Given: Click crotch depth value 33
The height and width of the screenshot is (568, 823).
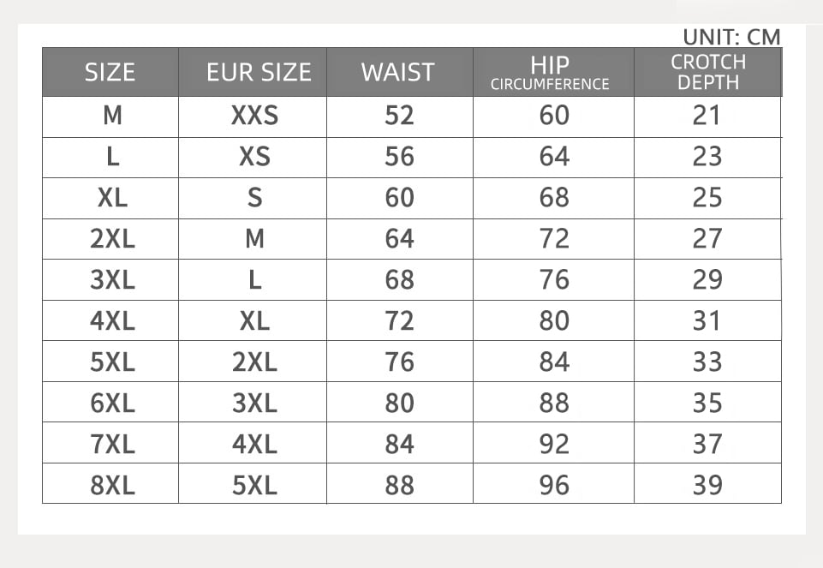Looking at the screenshot, I should click(x=707, y=362).
